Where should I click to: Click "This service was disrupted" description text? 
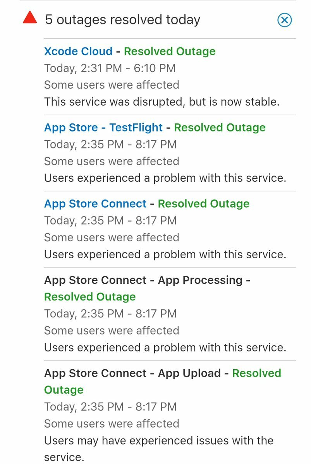pos(162,102)
